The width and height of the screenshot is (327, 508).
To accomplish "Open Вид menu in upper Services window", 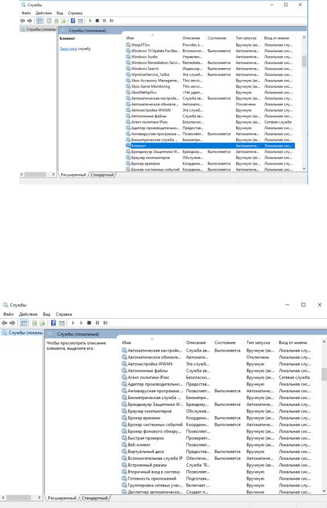I will [60, 13].
